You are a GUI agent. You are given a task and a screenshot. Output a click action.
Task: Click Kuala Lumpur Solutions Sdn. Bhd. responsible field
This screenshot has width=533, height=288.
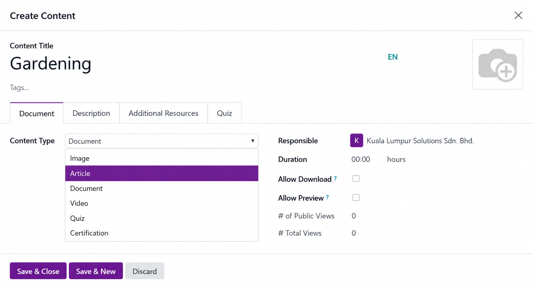420,141
